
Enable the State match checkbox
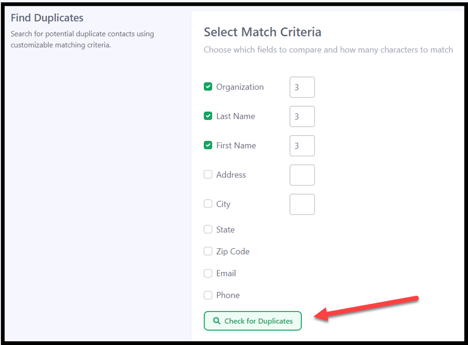[208, 229]
